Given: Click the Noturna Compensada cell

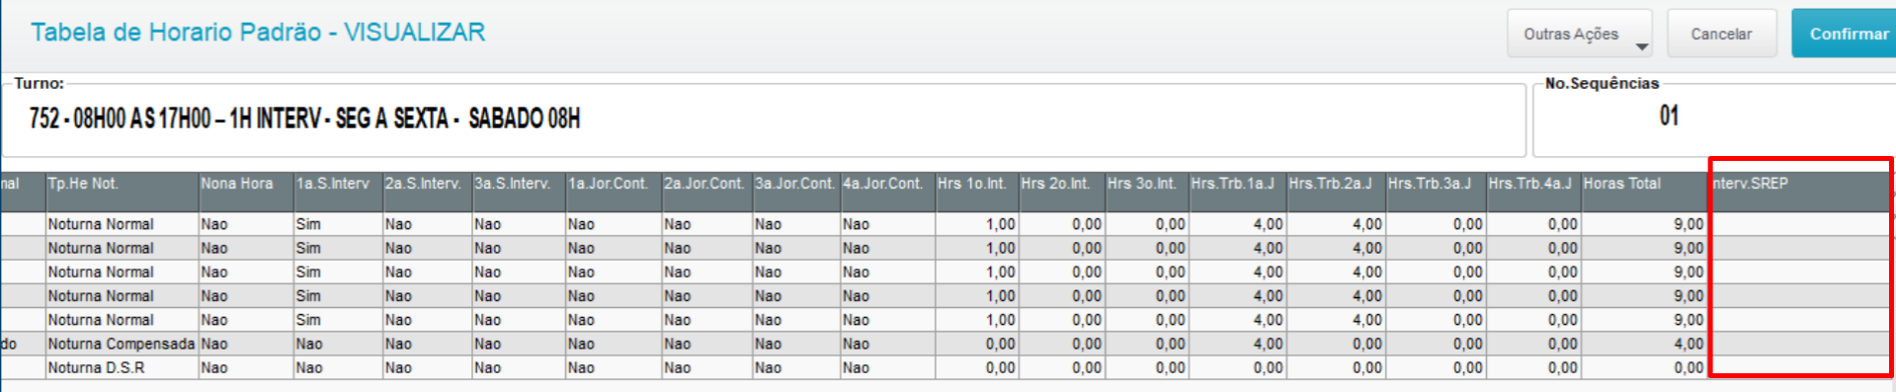Looking at the screenshot, I should 122,344.
